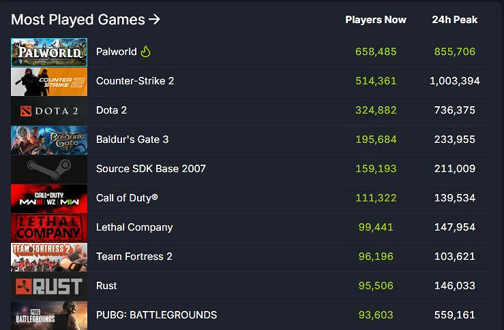504x330 pixels.
Task: Open the Call of Duty thumbnail
Action: click(x=49, y=199)
